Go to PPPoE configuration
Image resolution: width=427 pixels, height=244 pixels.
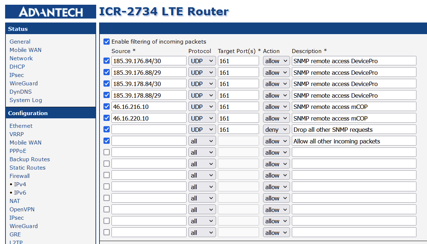tap(18, 151)
